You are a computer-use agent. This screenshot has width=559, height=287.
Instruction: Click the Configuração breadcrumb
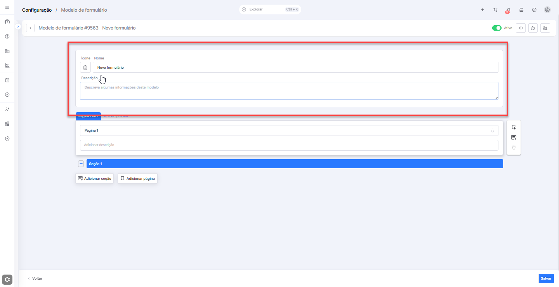coord(37,10)
